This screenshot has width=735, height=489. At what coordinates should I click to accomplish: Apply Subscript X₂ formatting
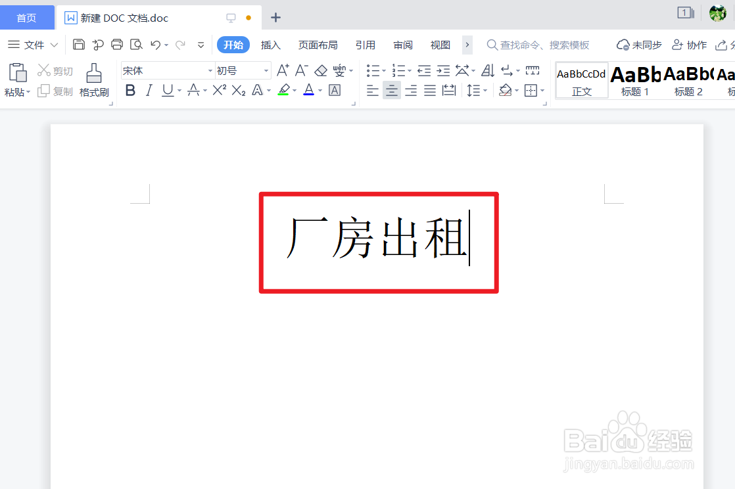click(238, 90)
